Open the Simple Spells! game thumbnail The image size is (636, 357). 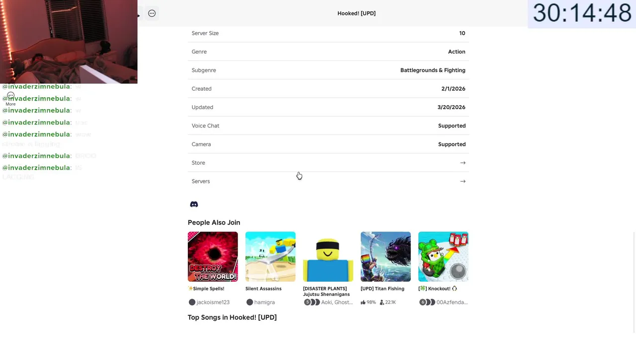pos(213,256)
